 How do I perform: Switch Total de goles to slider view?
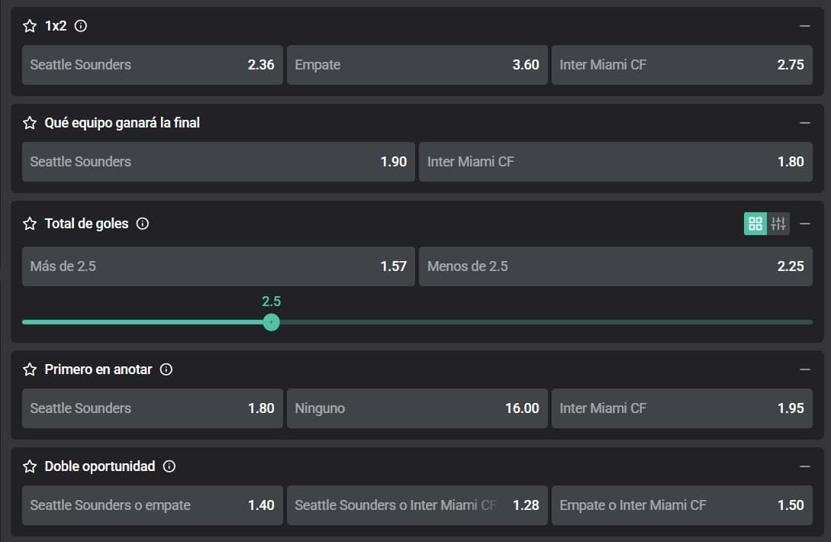778,224
